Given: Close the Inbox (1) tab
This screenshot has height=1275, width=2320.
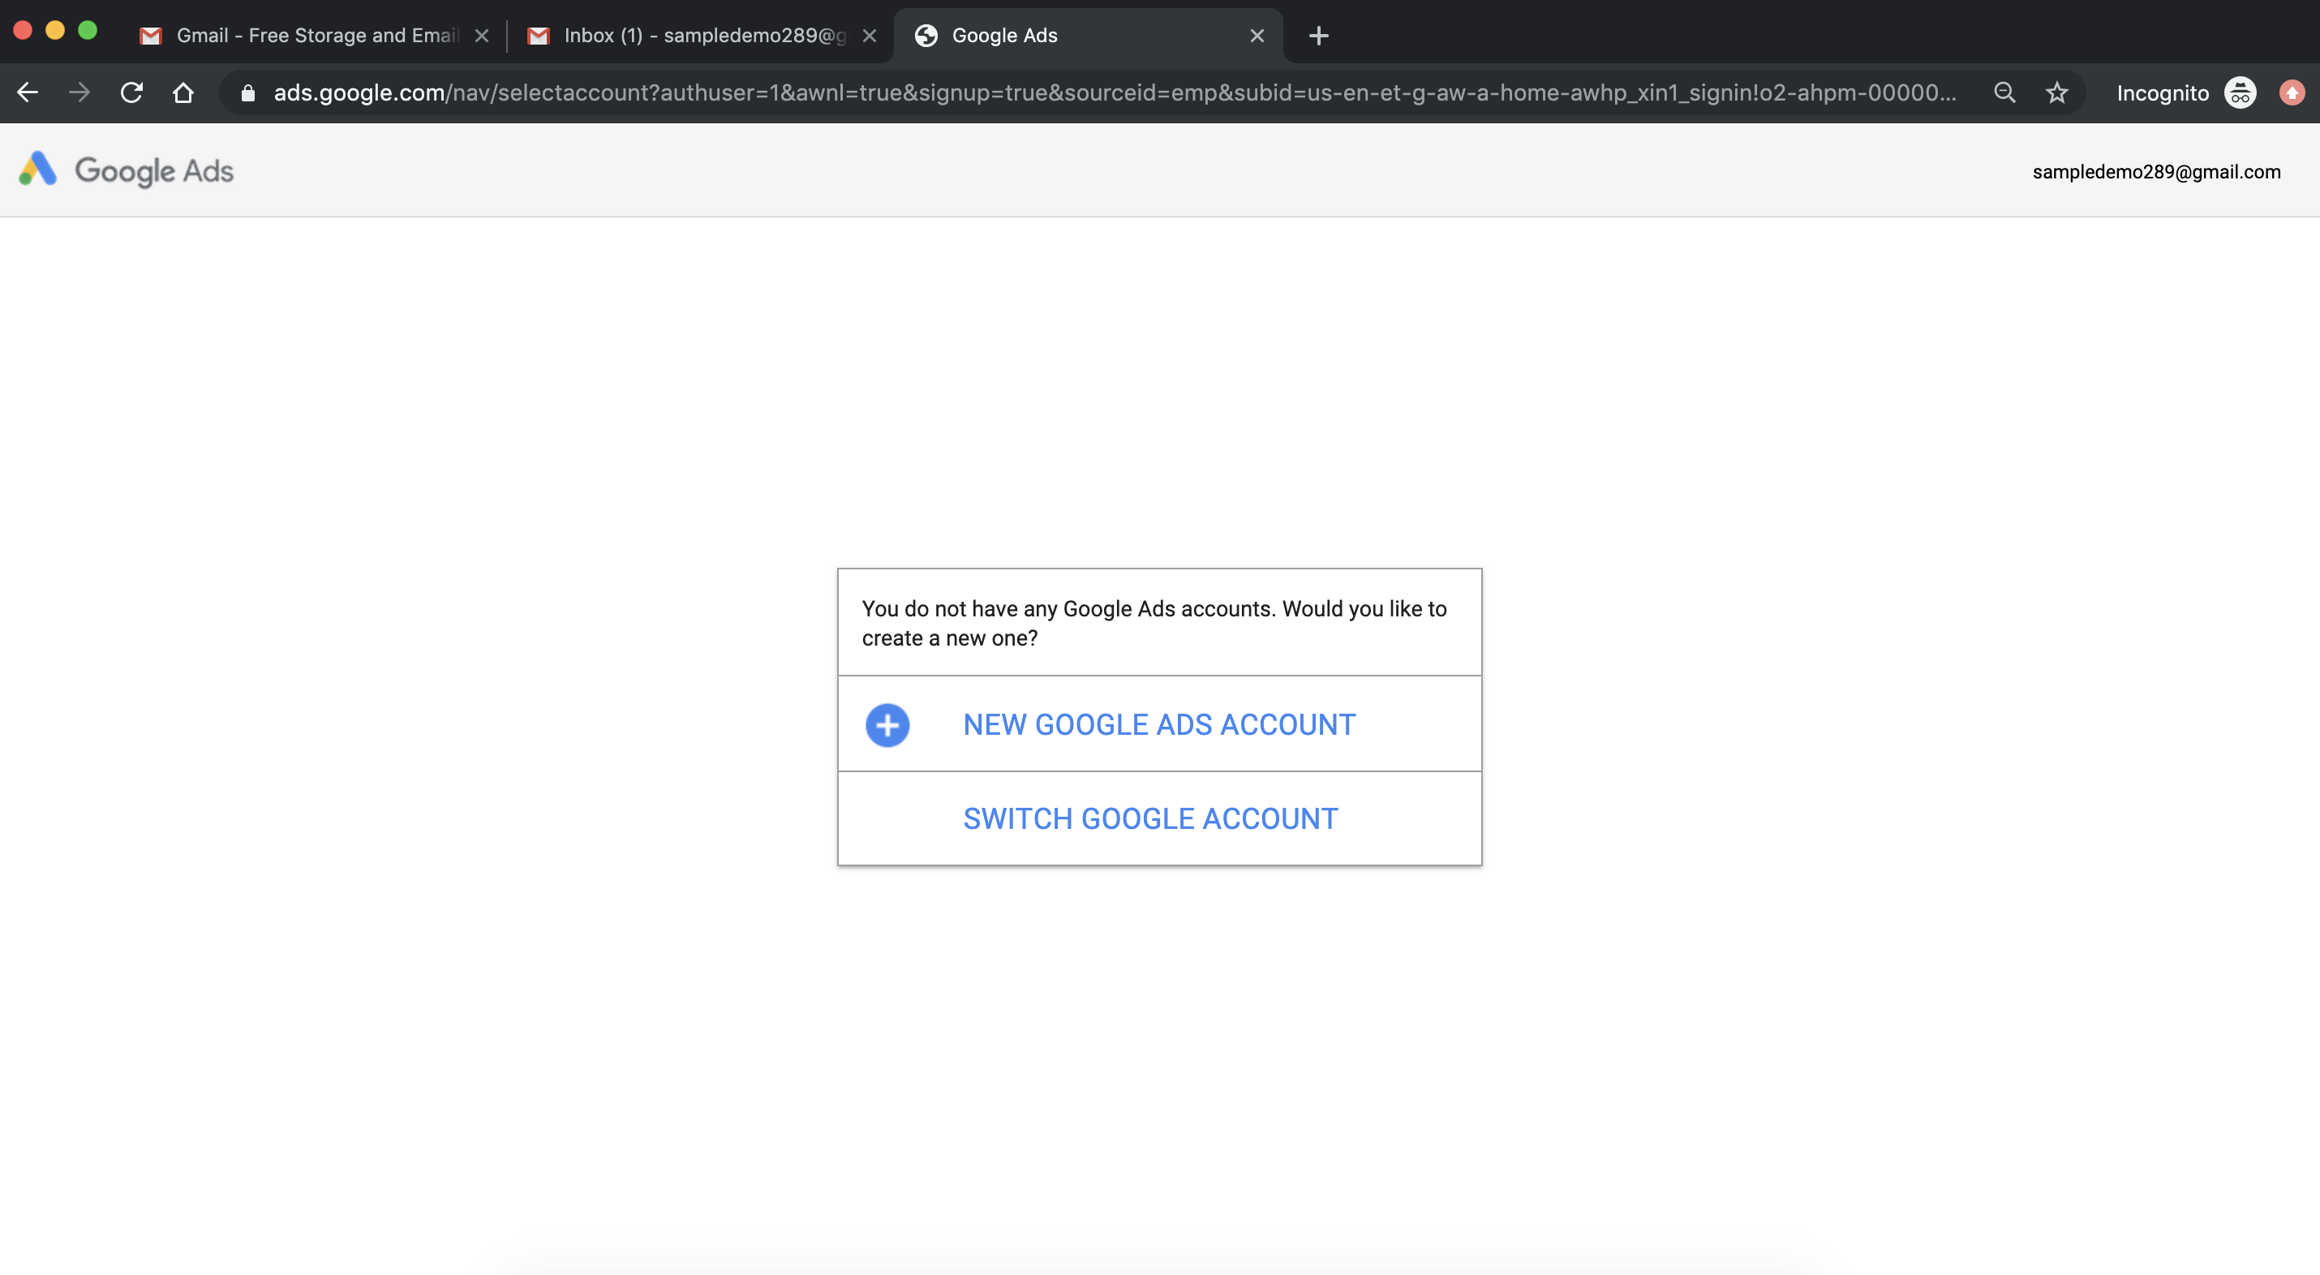Looking at the screenshot, I should [869, 35].
